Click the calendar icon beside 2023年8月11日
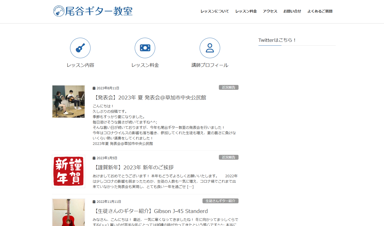This screenshot has width=384, height=226. click(x=94, y=88)
